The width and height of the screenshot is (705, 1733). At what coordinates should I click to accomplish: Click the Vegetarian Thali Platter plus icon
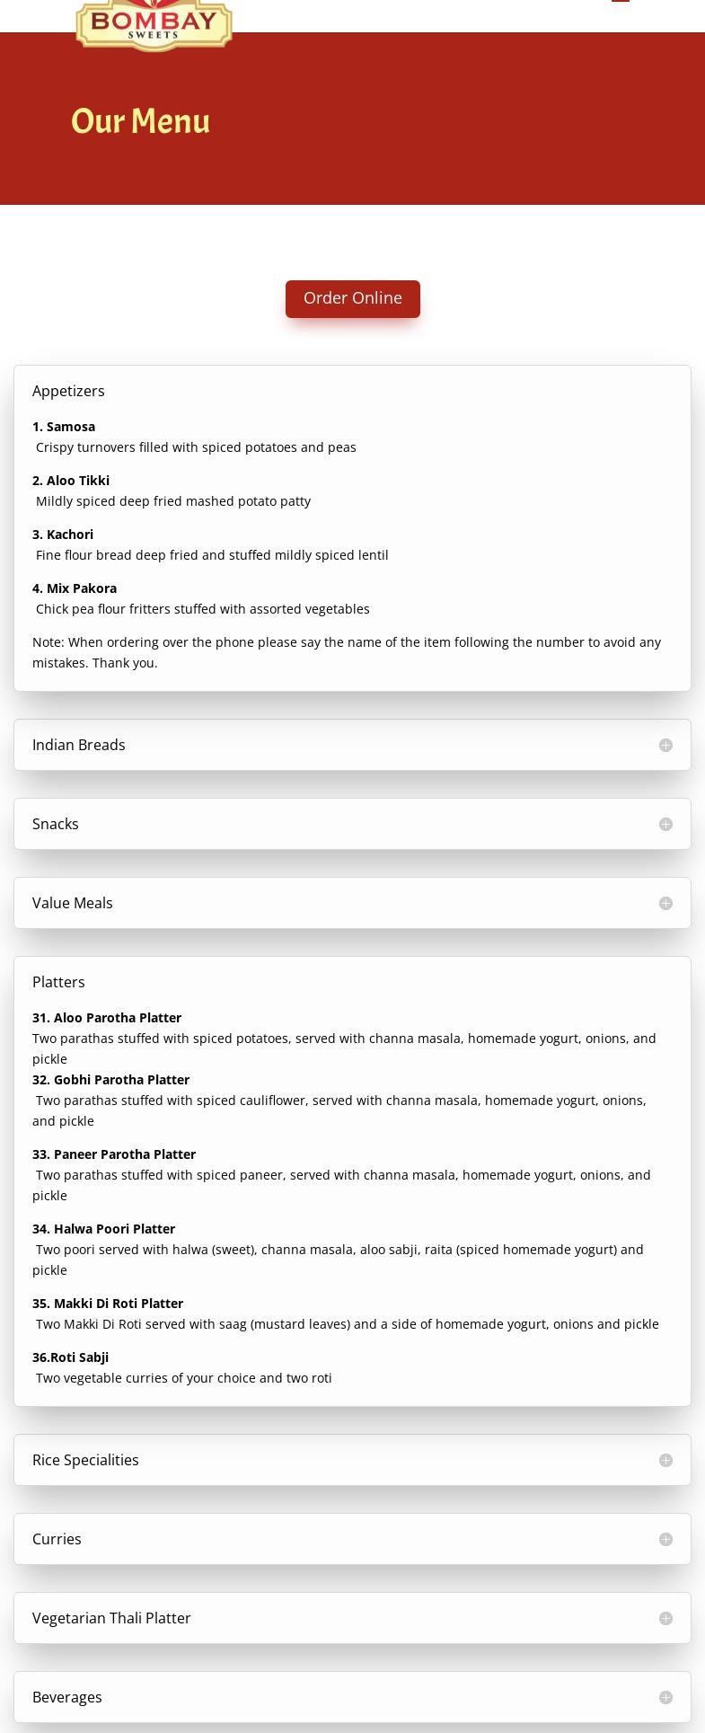[x=665, y=1618]
